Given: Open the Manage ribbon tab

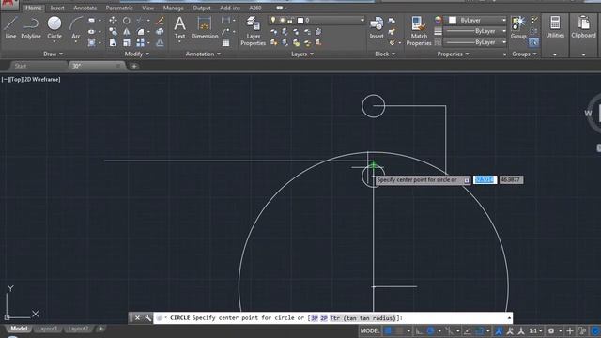Looking at the screenshot, I should (173, 8).
